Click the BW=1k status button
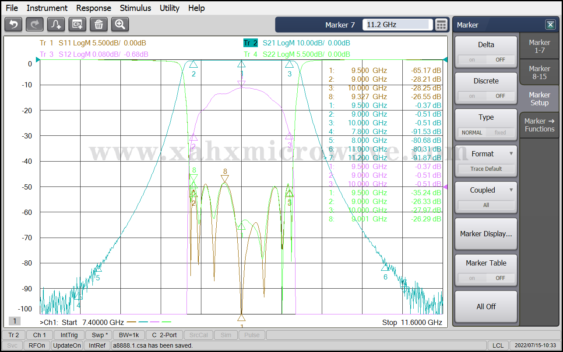Viewport: 563px width, 352px height. coord(129,335)
